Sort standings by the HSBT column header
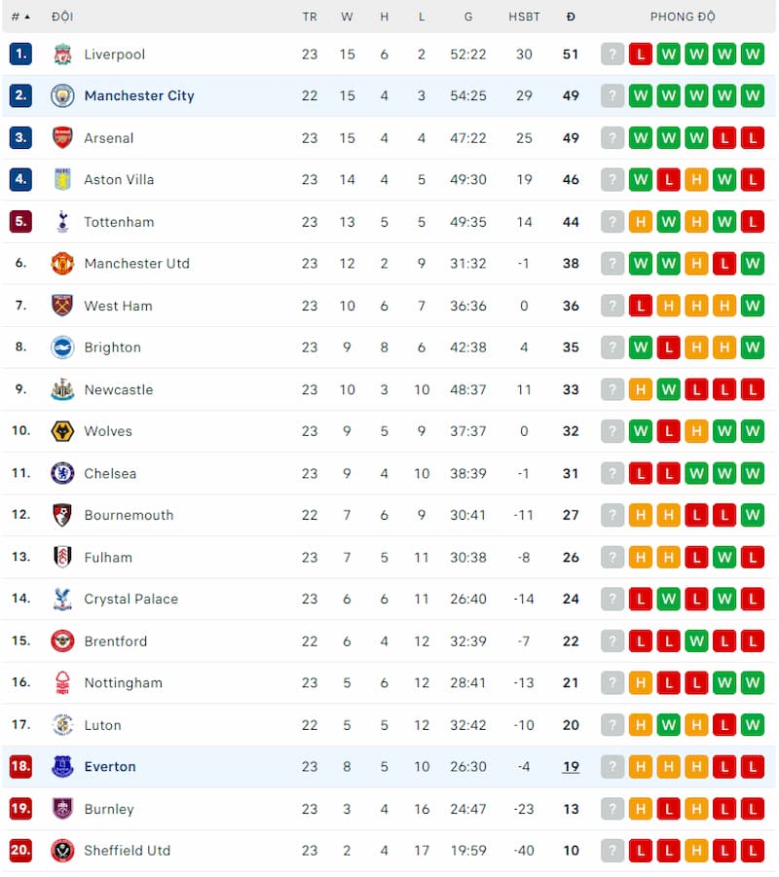779x877 pixels. point(524,17)
